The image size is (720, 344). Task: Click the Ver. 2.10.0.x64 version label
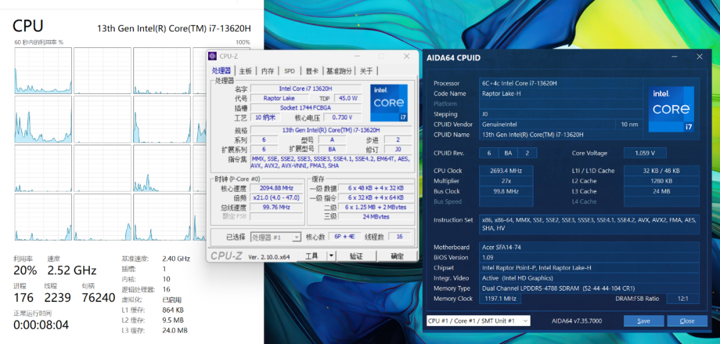[269, 257]
